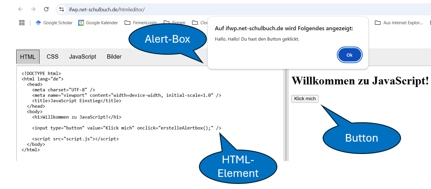This screenshot has height=189, width=431.
Task: Switch to the HTML tab
Action: [28, 57]
